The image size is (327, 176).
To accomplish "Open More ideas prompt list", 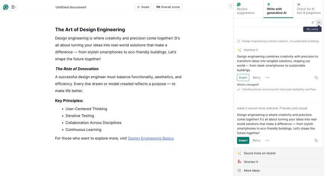I will pyautogui.click(x=278, y=171).
